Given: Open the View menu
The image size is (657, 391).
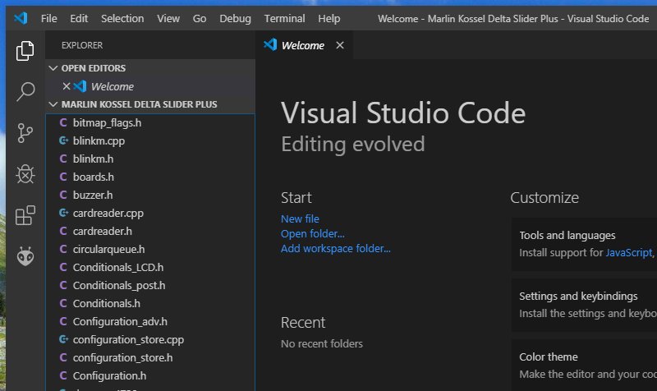Looking at the screenshot, I should point(168,18).
